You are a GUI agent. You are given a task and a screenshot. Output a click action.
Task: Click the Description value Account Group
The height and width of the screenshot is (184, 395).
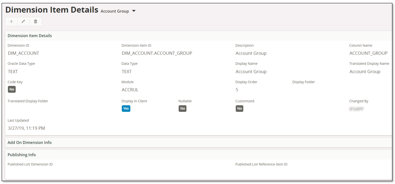[x=251, y=53]
